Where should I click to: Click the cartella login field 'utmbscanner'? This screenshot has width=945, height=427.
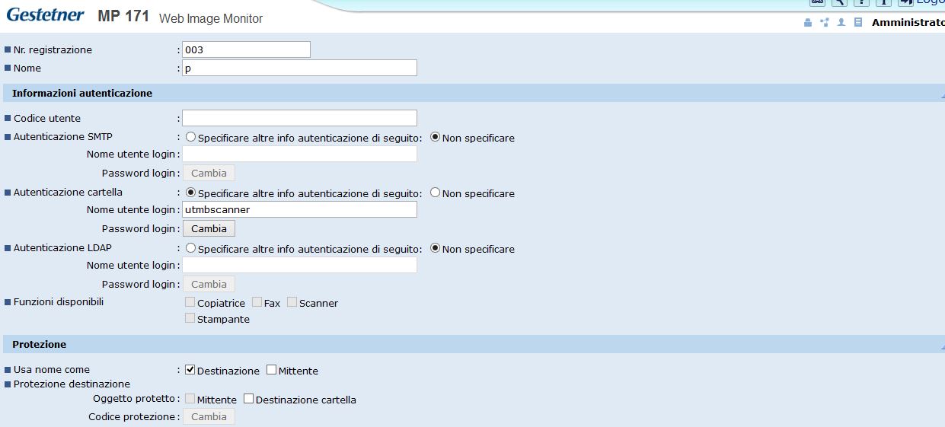(299, 209)
